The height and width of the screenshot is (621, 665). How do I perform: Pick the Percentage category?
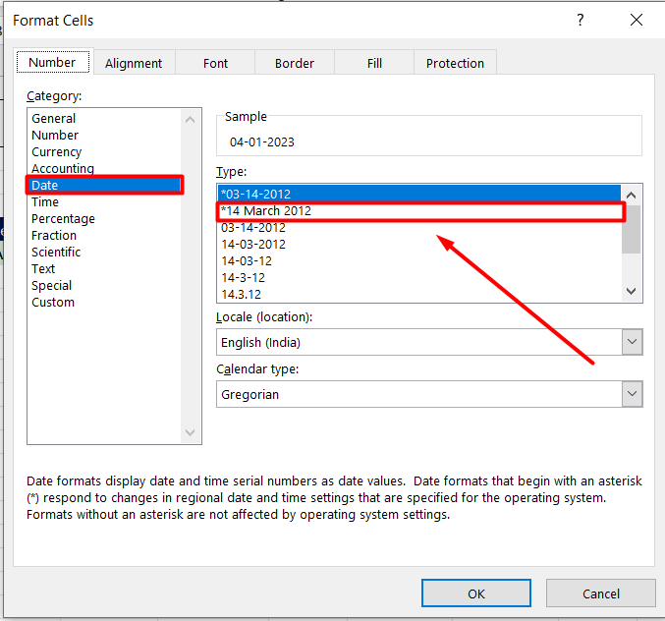point(105,218)
